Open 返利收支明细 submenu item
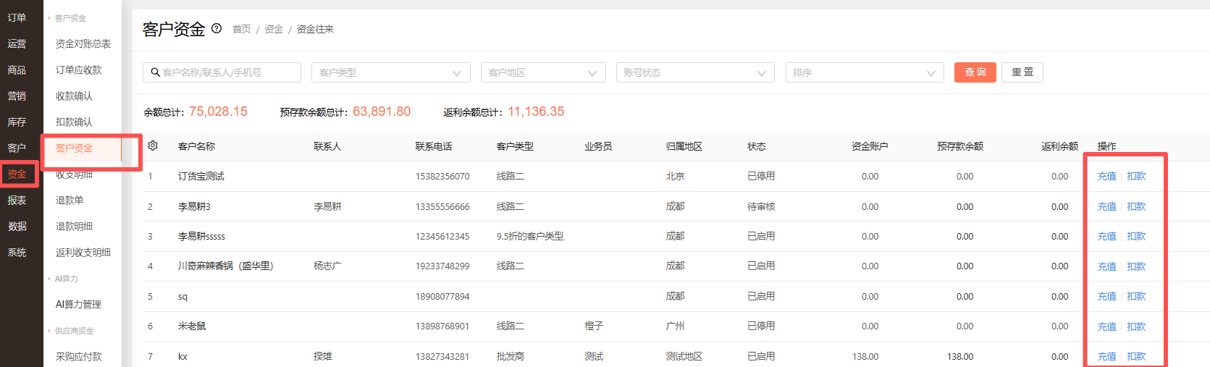 coord(83,253)
